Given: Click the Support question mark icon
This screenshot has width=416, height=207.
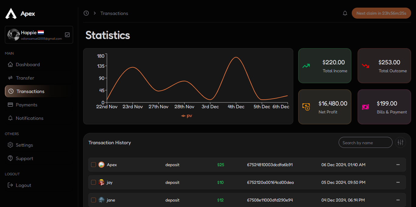Looking at the screenshot, I should click(10, 159).
